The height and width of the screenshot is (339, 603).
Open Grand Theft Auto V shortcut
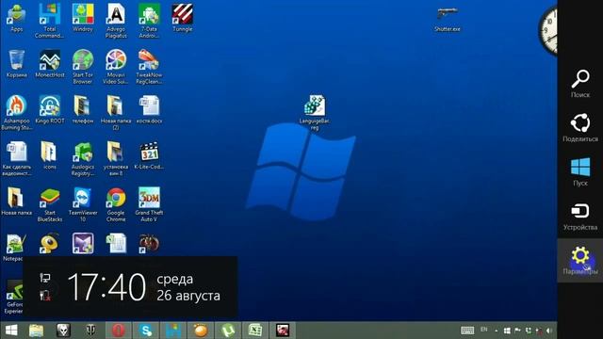coord(149,204)
